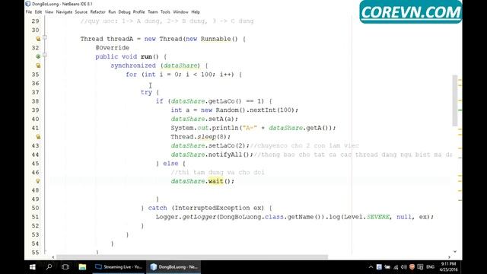Open the Edit menu
The width and height of the screenshot is (487, 274).
tap(38, 12)
